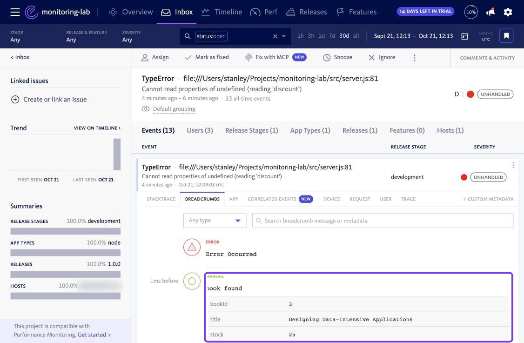The width and height of the screenshot is (524, 343).
Task: Open the Timeline section
Action: pos(222,12)
